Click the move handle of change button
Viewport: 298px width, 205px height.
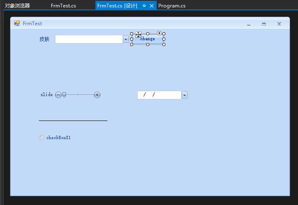tap(138, 35)
